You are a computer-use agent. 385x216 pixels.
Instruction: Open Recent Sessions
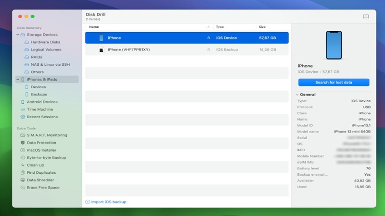[x=42, y=117]
